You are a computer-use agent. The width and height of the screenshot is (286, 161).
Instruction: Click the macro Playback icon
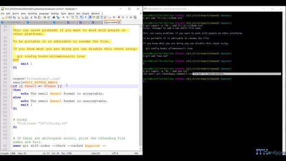[127, 17]
